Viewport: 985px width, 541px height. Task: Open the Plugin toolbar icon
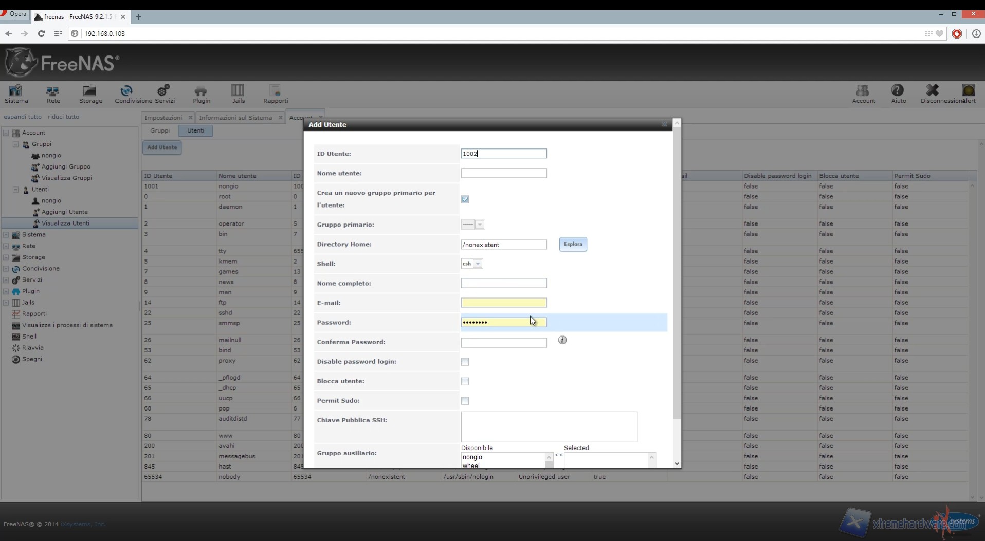[201, 94]
